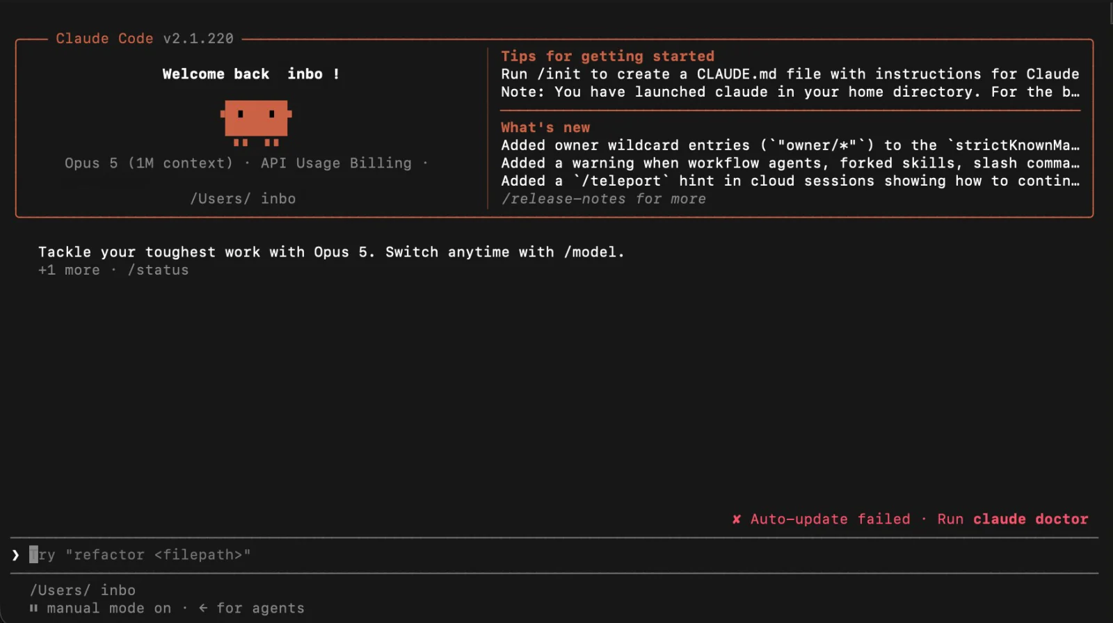Focus the 'Try refactor <filepath>' prompt input
Screen dimensions: 1113x623
(x=554, y=555)
